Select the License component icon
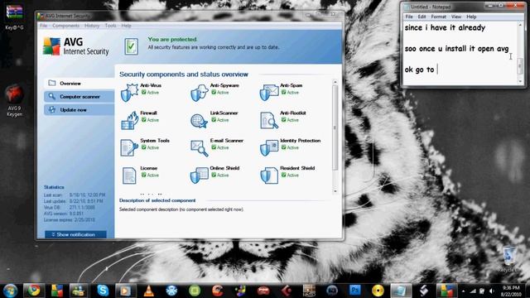Screen dimensions: 530x298 click(129, 175)
